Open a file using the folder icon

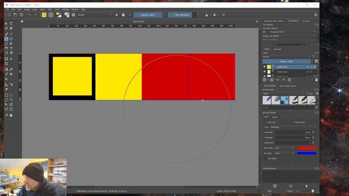pyautogui.click(x=15, y=15)
